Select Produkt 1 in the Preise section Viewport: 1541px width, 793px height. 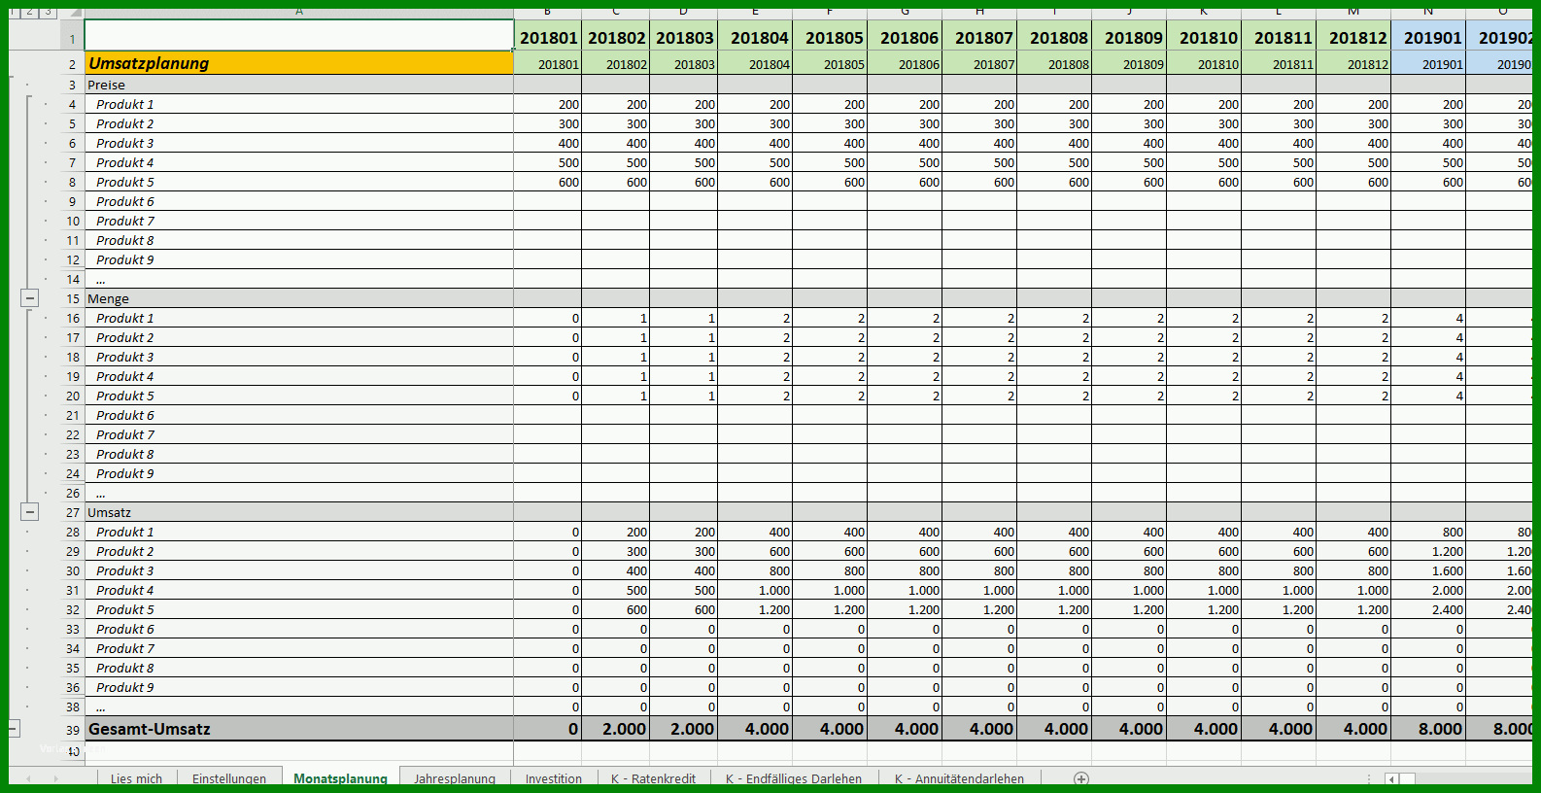(x=299, y=104)
